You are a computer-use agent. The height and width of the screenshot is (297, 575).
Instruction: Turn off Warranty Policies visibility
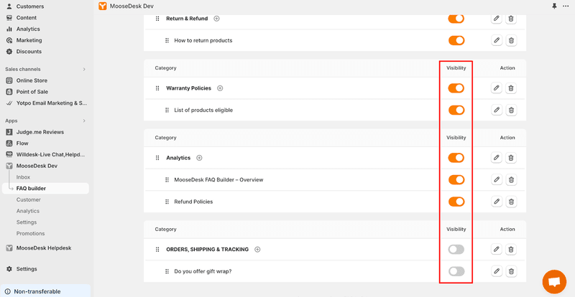tap(456, 88)
